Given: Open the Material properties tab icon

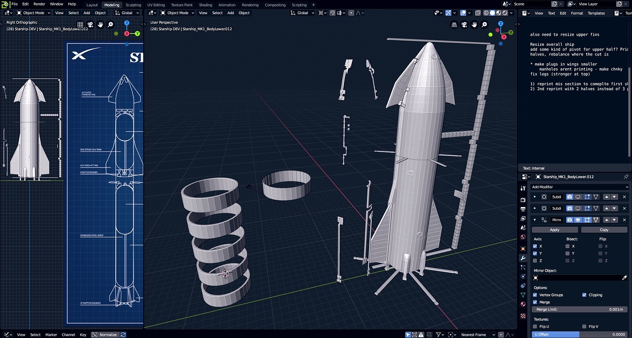Looking at the screenshot, I should 523,304.
